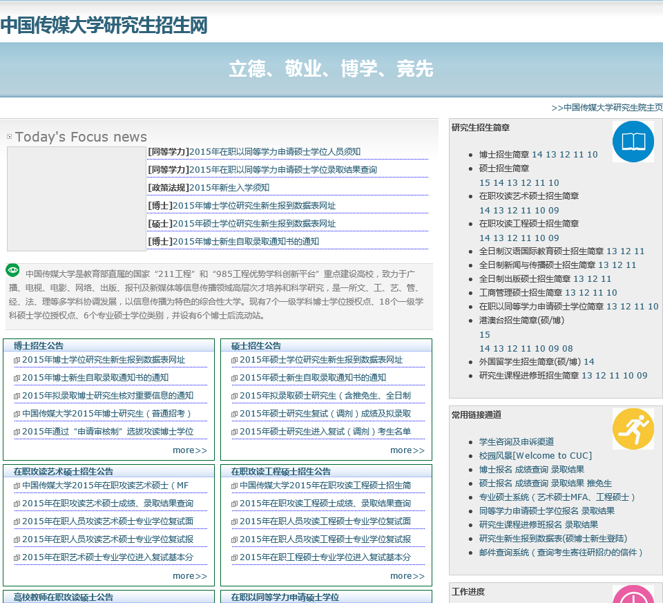Open the 在职攻读艺术硕士招生公告 section header

click(x=63, y=471)
